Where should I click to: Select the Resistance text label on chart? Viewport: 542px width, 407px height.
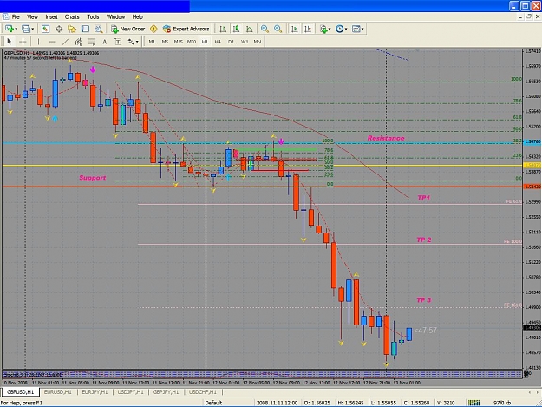coord(386,138)
